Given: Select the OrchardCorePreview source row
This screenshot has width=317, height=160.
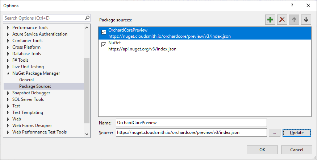Looking at the screenshot, I should tap(205, 33).
